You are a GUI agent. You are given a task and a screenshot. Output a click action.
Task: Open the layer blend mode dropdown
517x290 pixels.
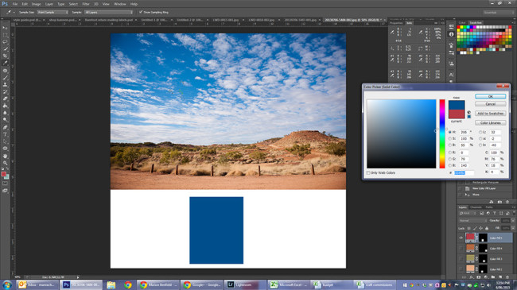coord(472,220)
